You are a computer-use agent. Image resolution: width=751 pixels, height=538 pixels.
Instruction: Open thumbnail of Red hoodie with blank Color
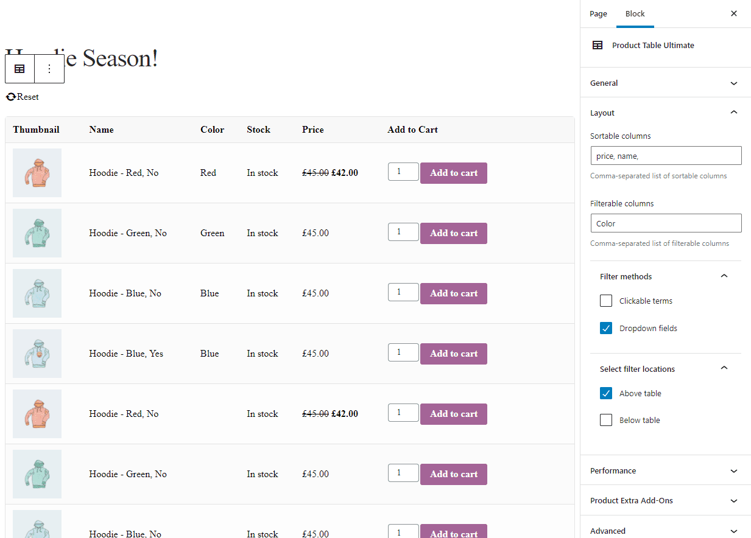[x=37, y=414]
